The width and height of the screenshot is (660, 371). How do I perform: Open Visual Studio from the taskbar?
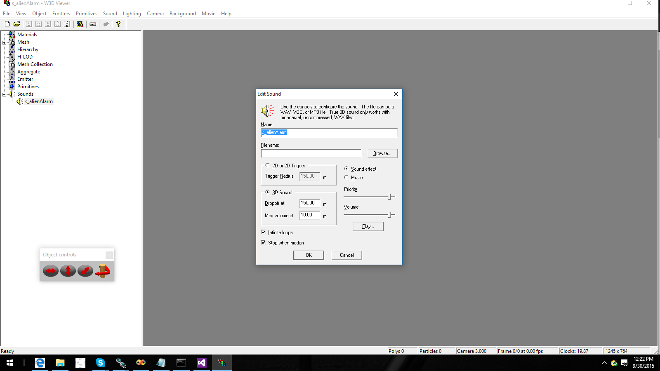click(x=201, y=363)
